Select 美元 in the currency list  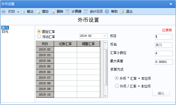tap(5, 28)
